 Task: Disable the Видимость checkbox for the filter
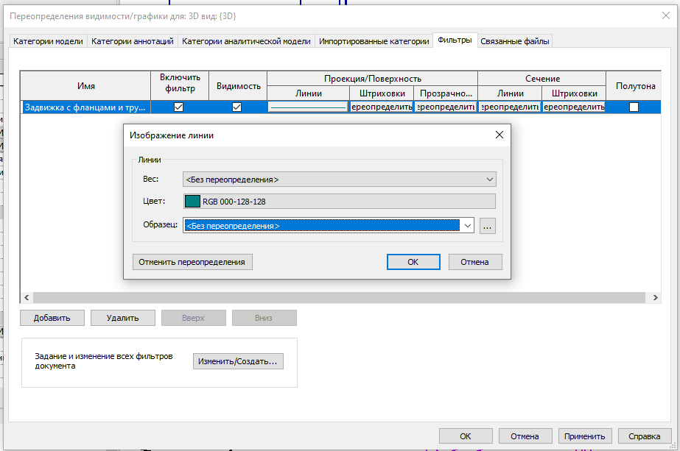(237, 106)
